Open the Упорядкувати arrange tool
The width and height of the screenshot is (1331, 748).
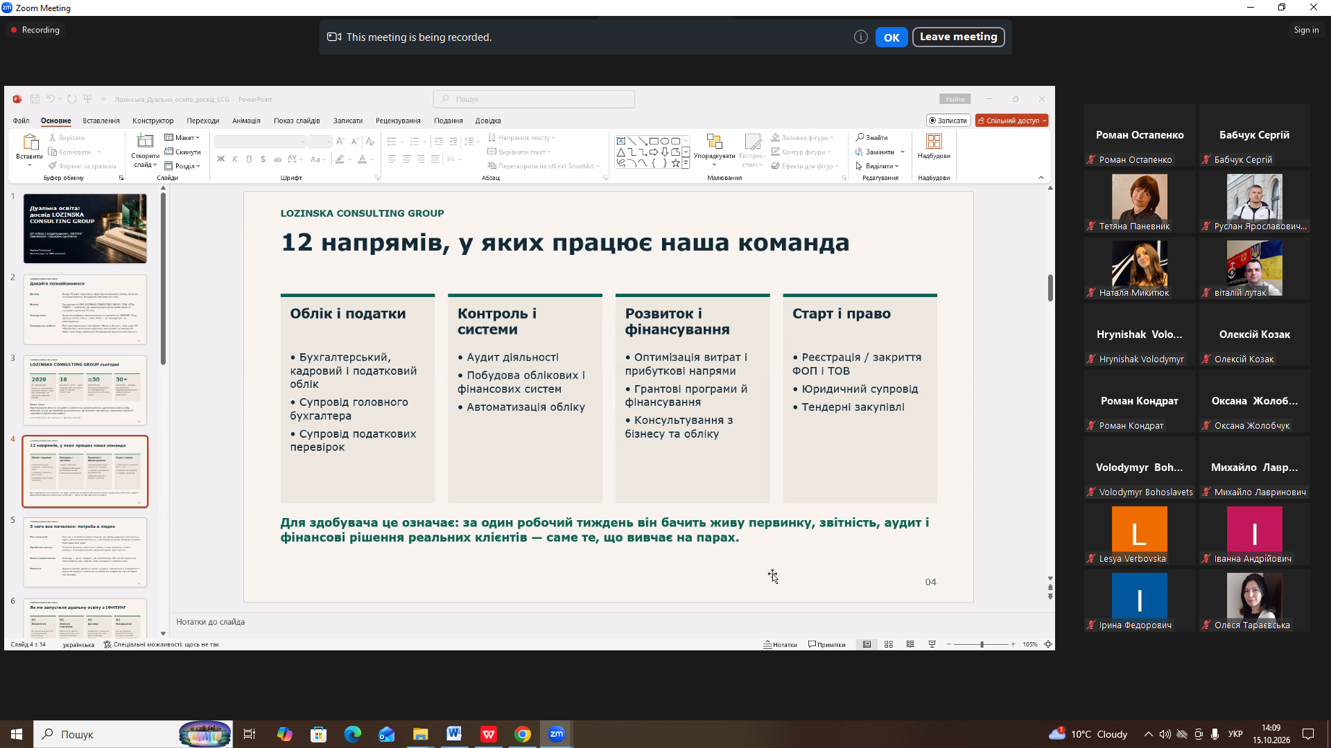coord(714,150)
